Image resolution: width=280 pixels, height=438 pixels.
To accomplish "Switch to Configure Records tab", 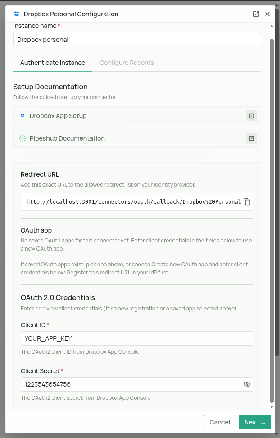I will click(x=126, y=63).
